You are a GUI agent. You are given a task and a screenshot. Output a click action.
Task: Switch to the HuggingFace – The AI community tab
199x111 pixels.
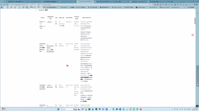tap(138, 2)
